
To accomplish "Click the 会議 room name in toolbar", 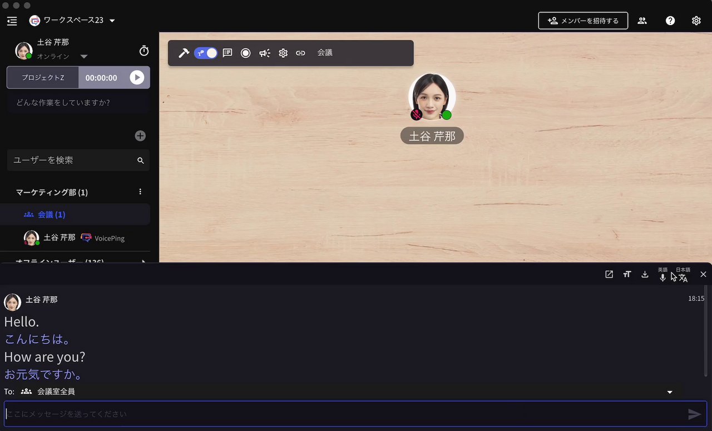I will 325,53.
